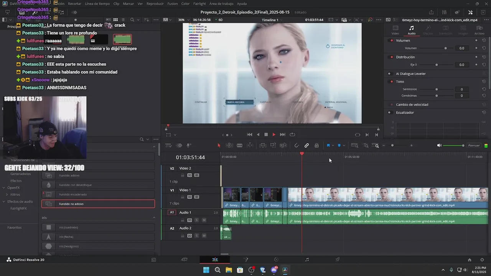
Task: Adjust the timeline zoom slider
Action: 392,145
